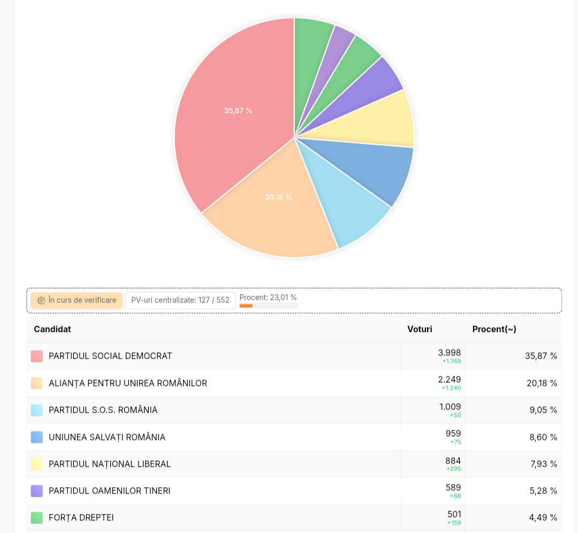
Task: Click the purple Partidul Oamenilor Tineri swatch
Action: pyautogui.click(x=37, y=491)
